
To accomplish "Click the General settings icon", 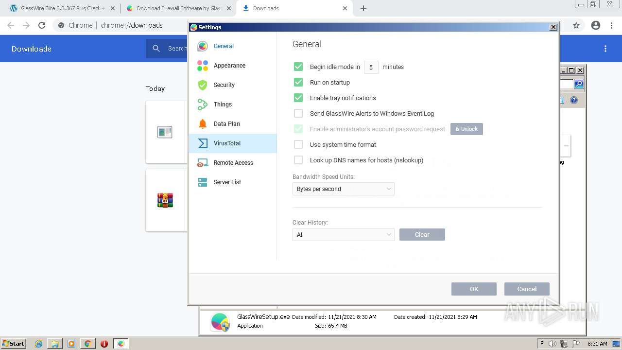I will (x=203, y=46).
